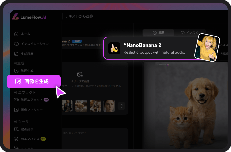Click the 画像を生成 button
This screenshot has width=231, height=152.
pyautogui.click(x=34, y=81)
